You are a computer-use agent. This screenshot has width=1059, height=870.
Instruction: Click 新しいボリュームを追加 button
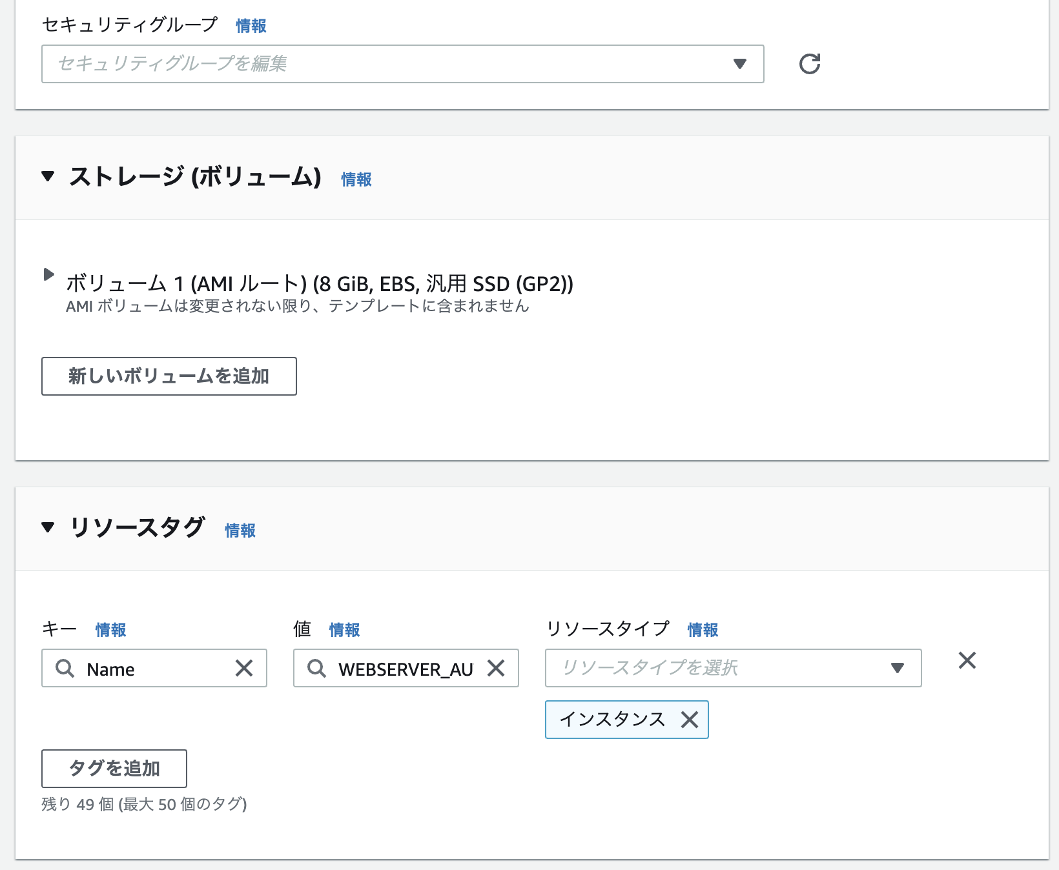tap(169, 376)
